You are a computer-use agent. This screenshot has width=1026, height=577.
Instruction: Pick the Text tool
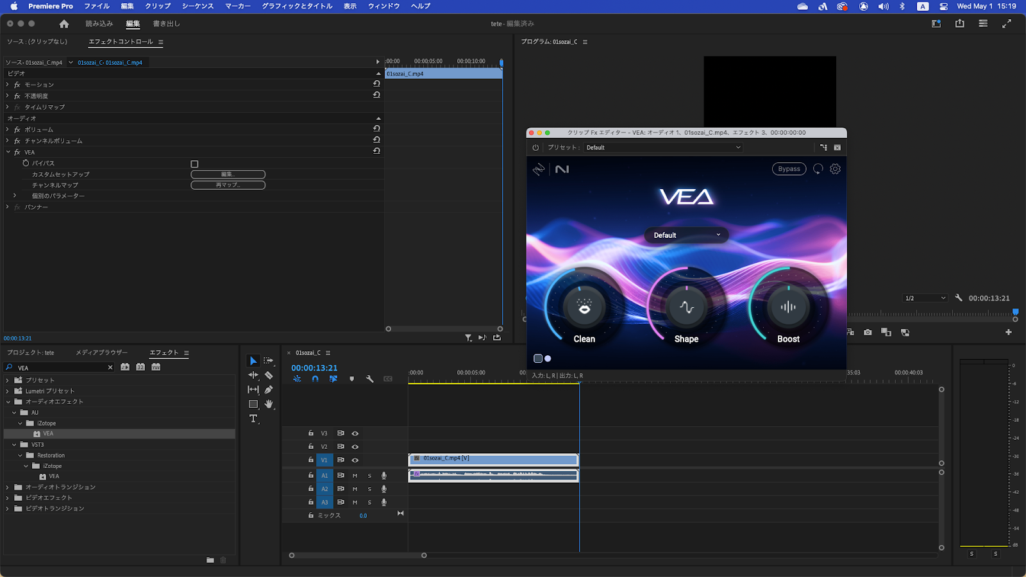click(x=253, y=417)
